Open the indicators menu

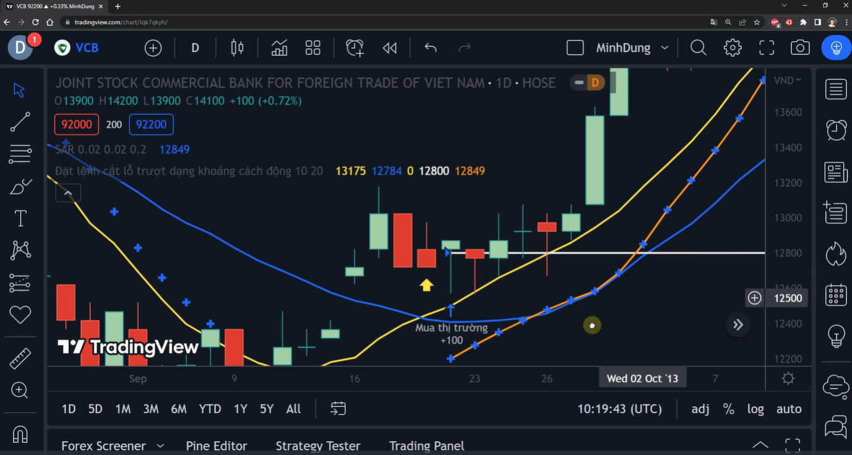(279, 48)
